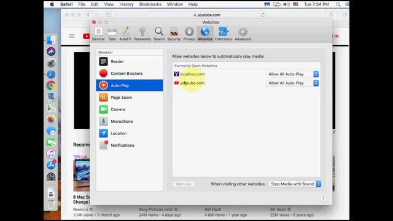Open the Extensions preferences pane

pyautogui.click(x=224, y=34)
